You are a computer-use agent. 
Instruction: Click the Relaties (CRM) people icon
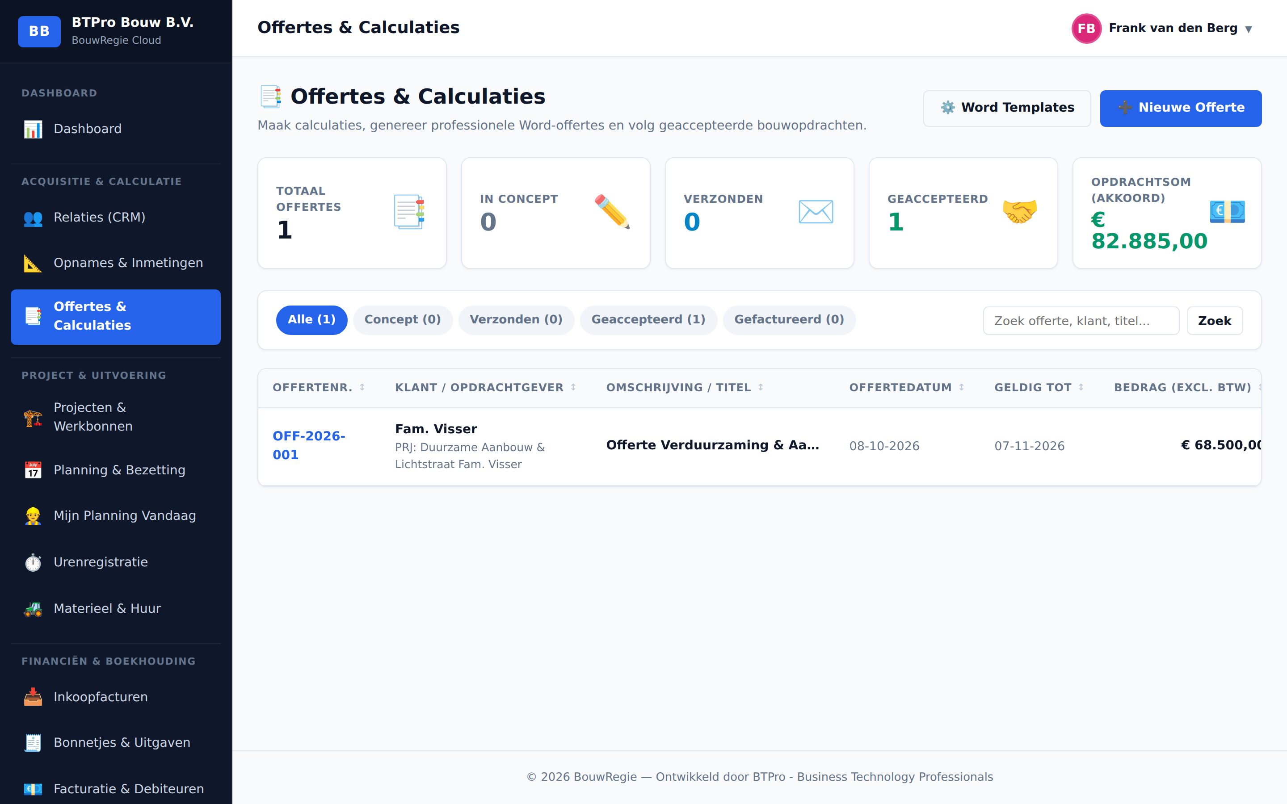[x=33, y=218]
